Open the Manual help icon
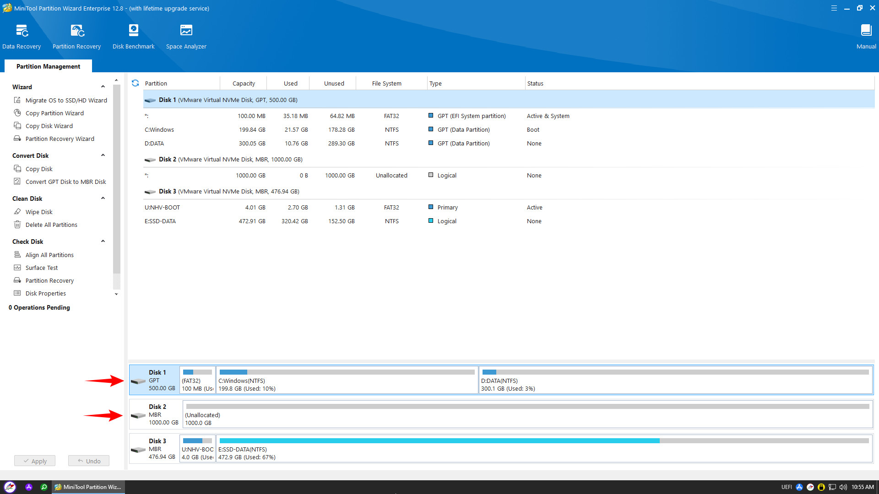The width and height of the screenshot is (879, 494). click(866, 37)
